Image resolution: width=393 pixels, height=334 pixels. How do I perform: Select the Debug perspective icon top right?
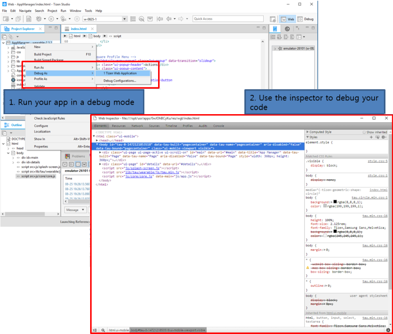(305, 19)
